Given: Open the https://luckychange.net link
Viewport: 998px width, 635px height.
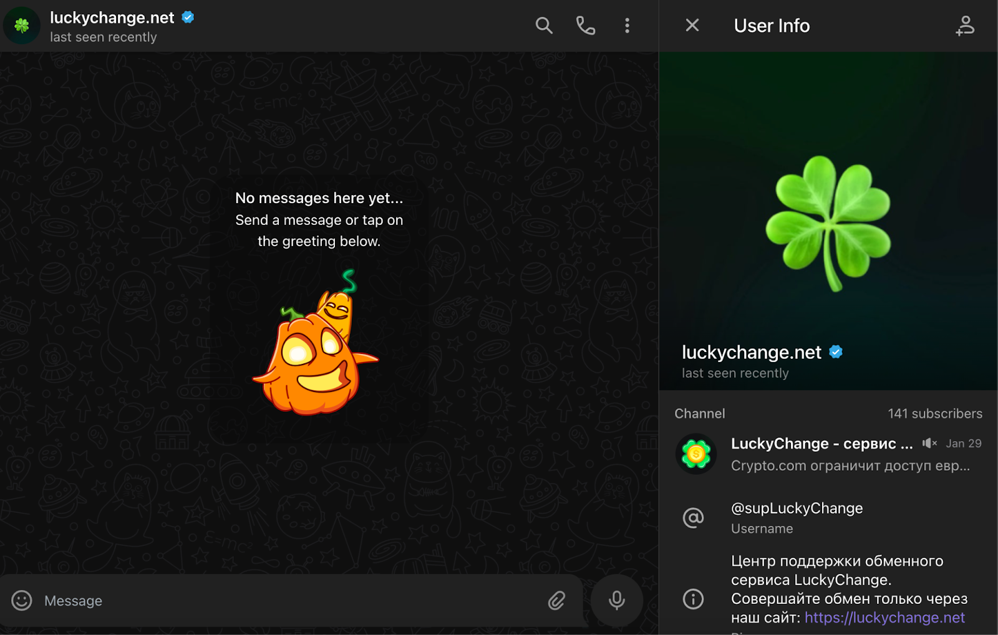Looking at the screenshot, I should [884, 618].
